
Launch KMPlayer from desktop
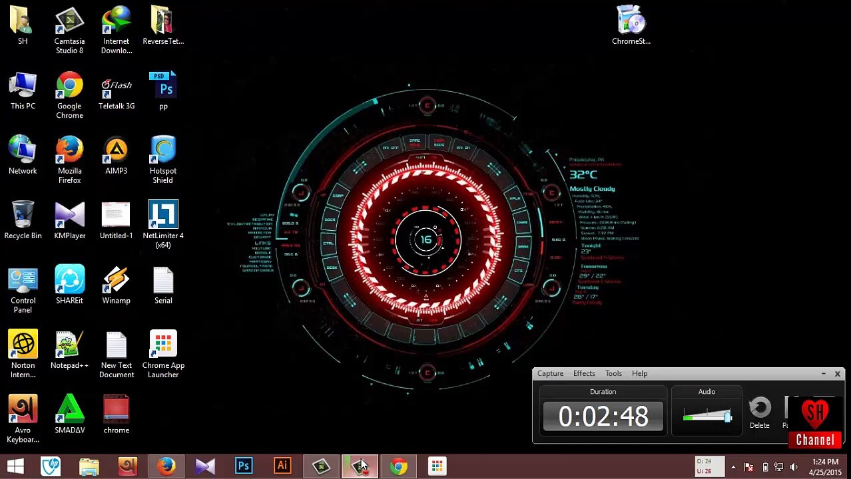69,220
